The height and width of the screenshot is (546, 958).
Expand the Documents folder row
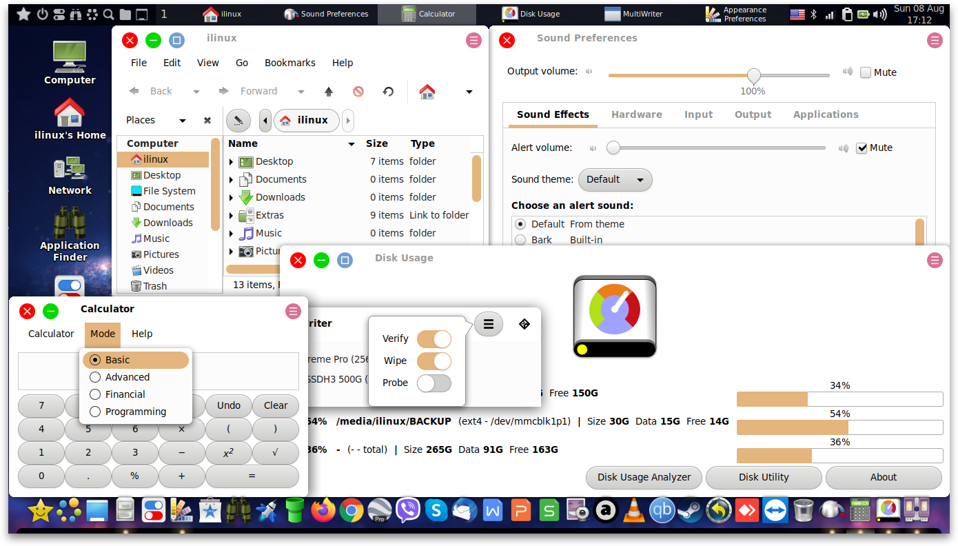click(x=232, y=179)
